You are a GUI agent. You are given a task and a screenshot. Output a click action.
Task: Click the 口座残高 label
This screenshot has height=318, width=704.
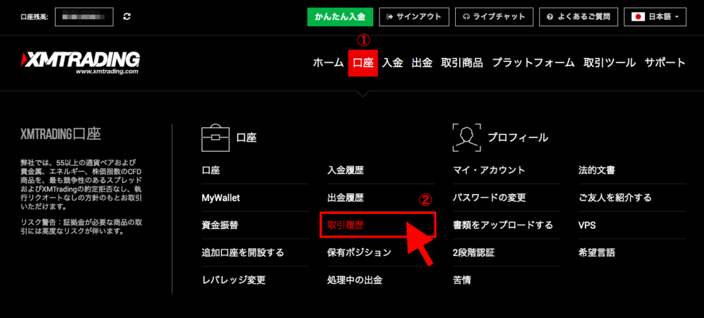34,17
